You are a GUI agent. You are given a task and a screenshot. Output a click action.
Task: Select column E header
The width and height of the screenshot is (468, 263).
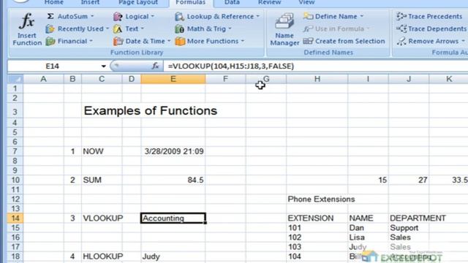[x=173, y=79]
